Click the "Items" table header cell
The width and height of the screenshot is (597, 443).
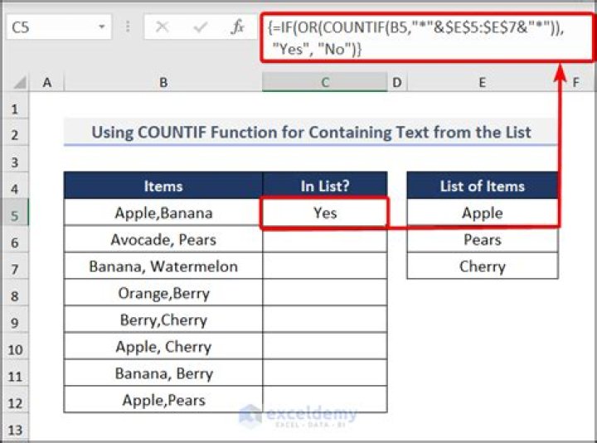(163, 185)
